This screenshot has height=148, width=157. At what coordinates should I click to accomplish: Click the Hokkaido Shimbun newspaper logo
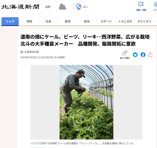pos(20,7)
